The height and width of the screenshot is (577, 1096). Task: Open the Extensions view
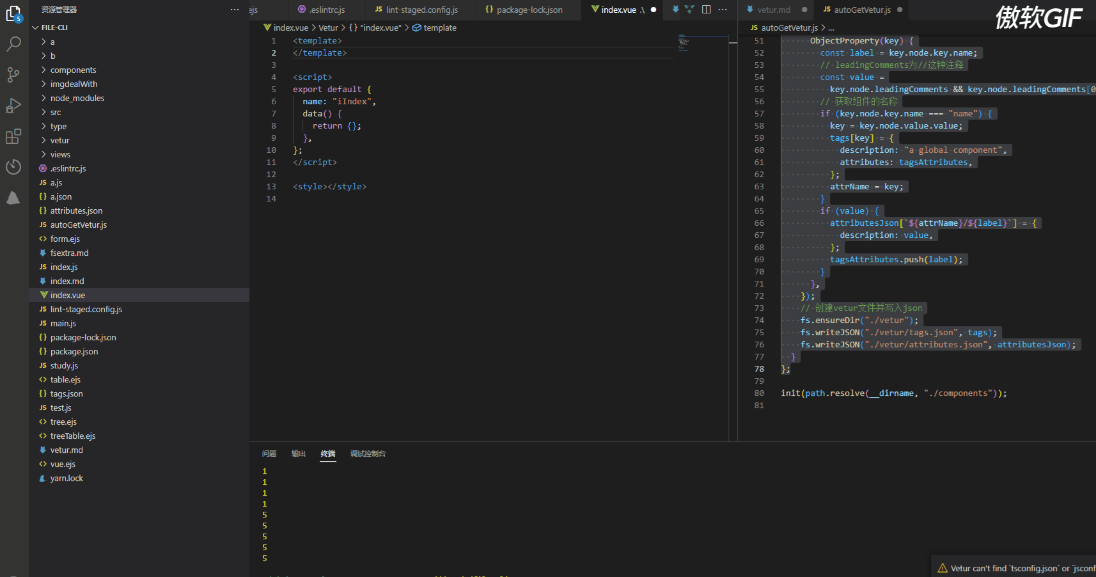[x=13, y=136]
